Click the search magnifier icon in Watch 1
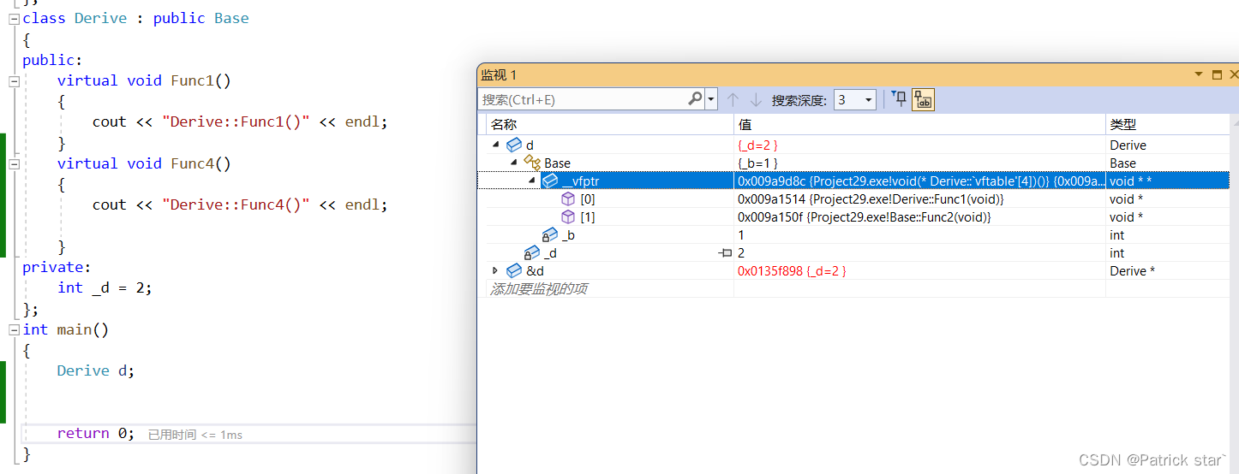Viewport: 1239px width, 474px height. [695, 99]
